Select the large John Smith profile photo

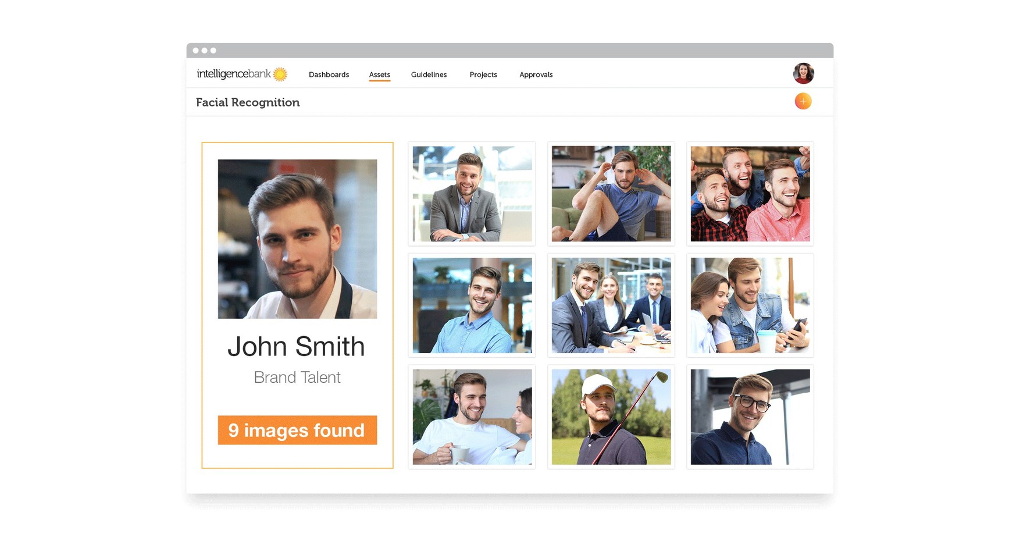297,238
